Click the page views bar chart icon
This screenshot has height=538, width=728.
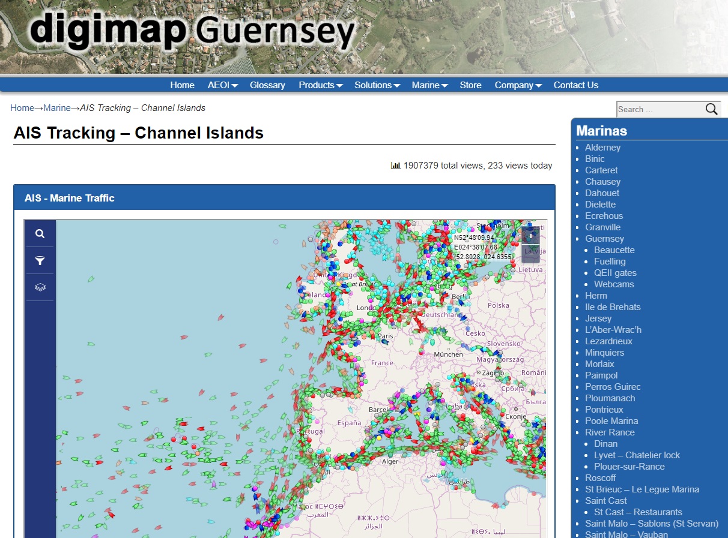[x=395, y=166]
